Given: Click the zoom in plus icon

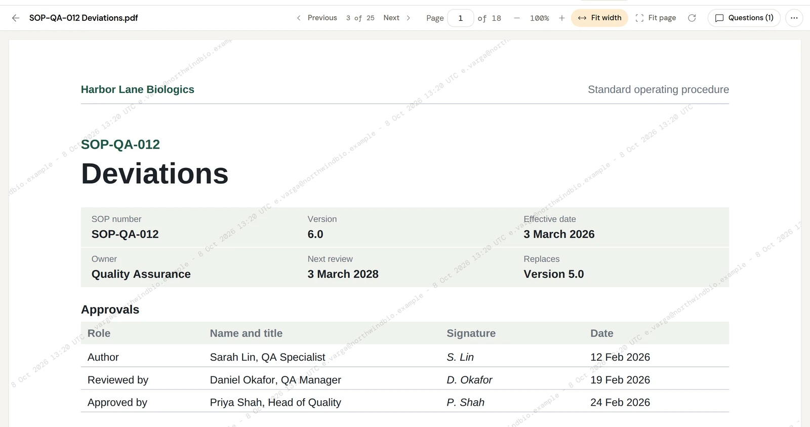Looking at the screenshot, I should pos(562,18).
